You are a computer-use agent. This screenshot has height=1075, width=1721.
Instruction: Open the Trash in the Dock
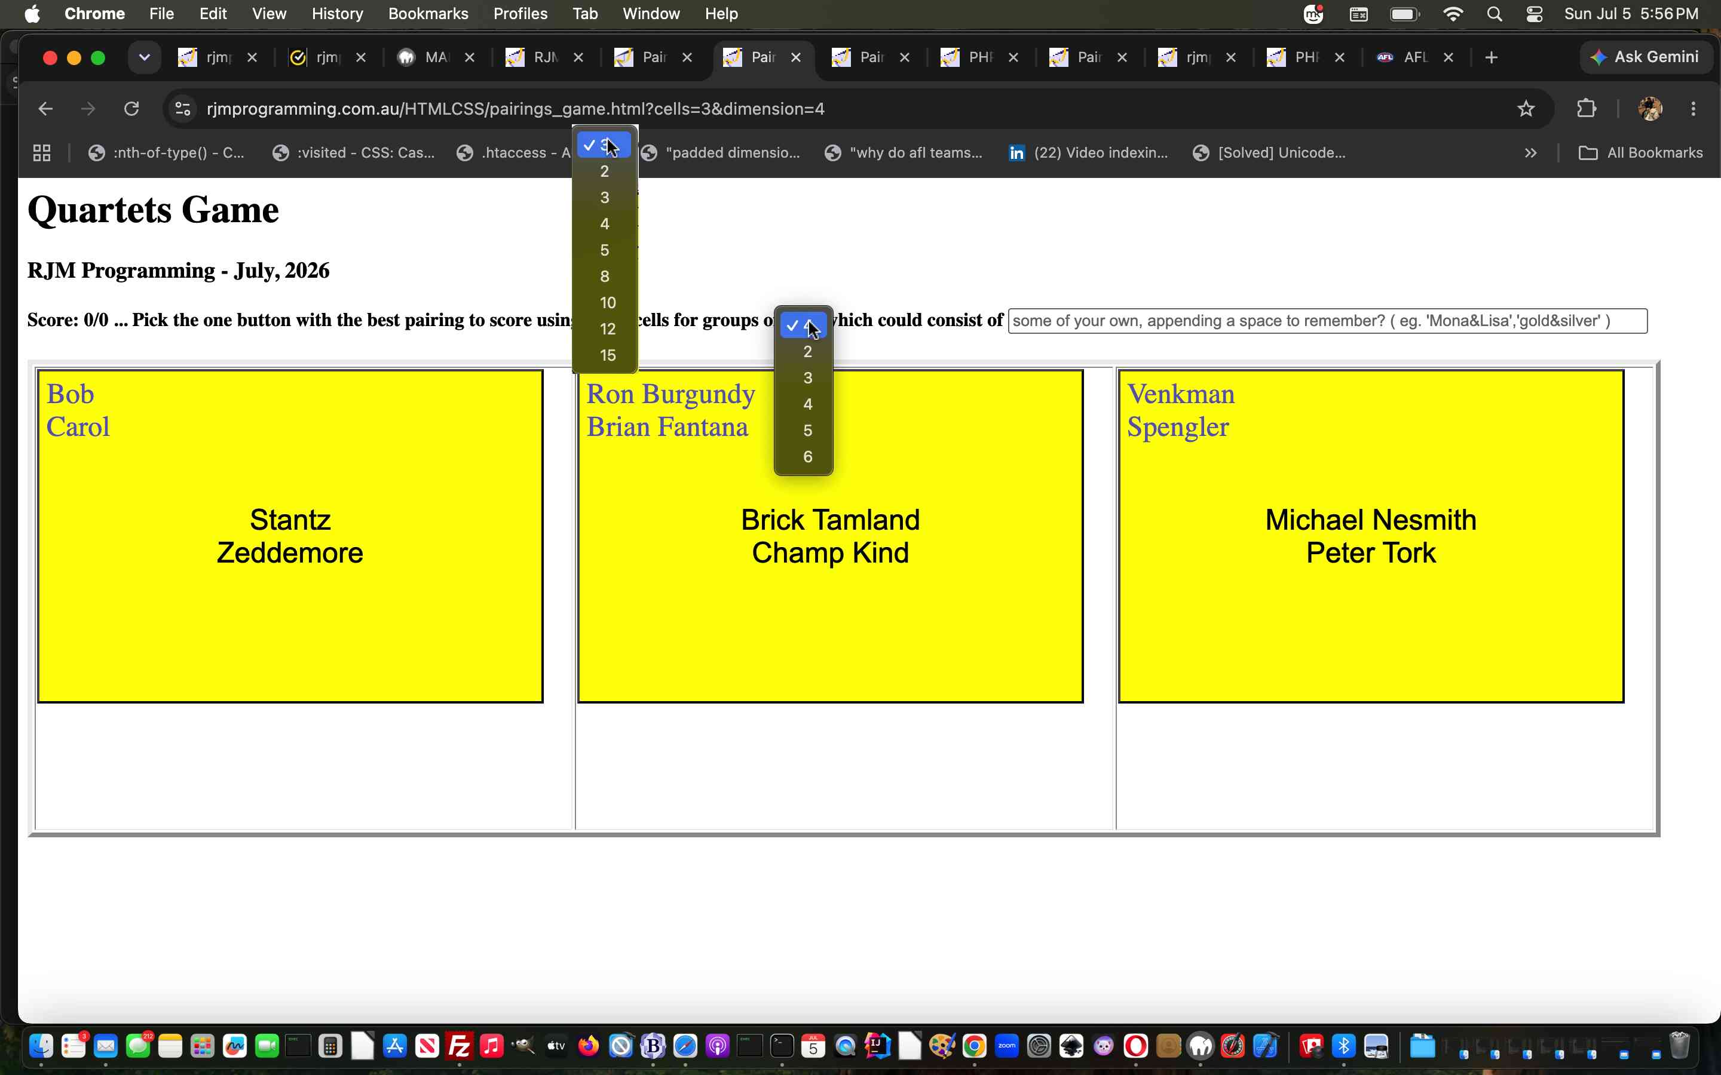coord(1679,1046)
